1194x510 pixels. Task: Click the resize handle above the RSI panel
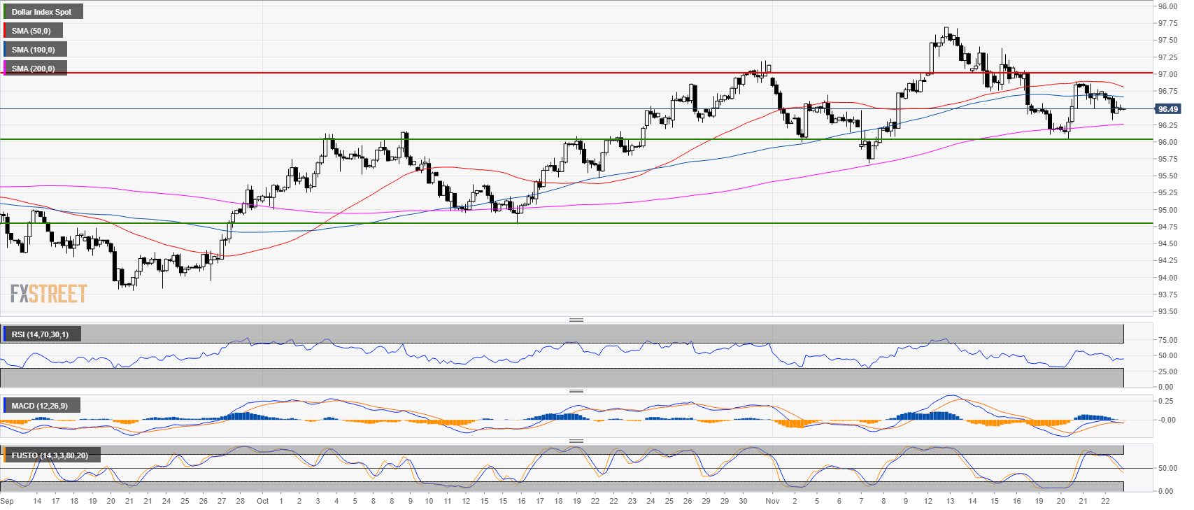pyautogui.click(x=576, y=320)
